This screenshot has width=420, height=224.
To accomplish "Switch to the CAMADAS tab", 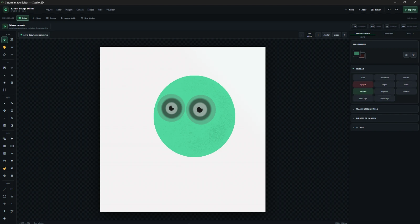I will point(388,34).
